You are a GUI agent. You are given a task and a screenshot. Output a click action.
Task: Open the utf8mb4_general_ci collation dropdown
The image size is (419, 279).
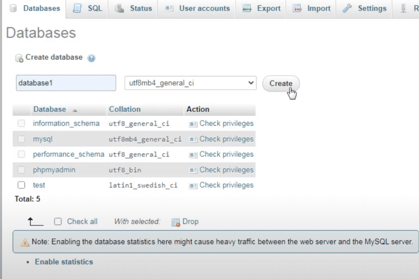[x=190, y=83]
